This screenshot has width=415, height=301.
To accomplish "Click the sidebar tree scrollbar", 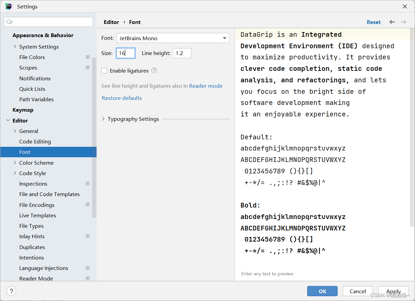I will [x=95, y=138].
